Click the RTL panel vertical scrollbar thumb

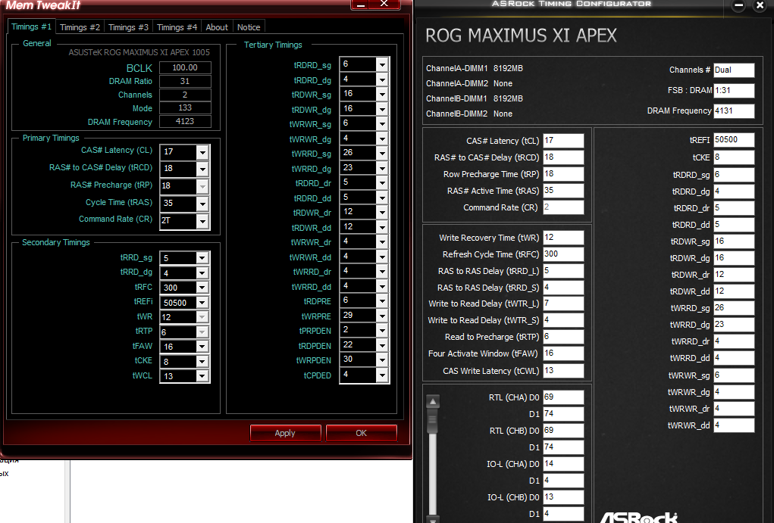pos(433,421)
